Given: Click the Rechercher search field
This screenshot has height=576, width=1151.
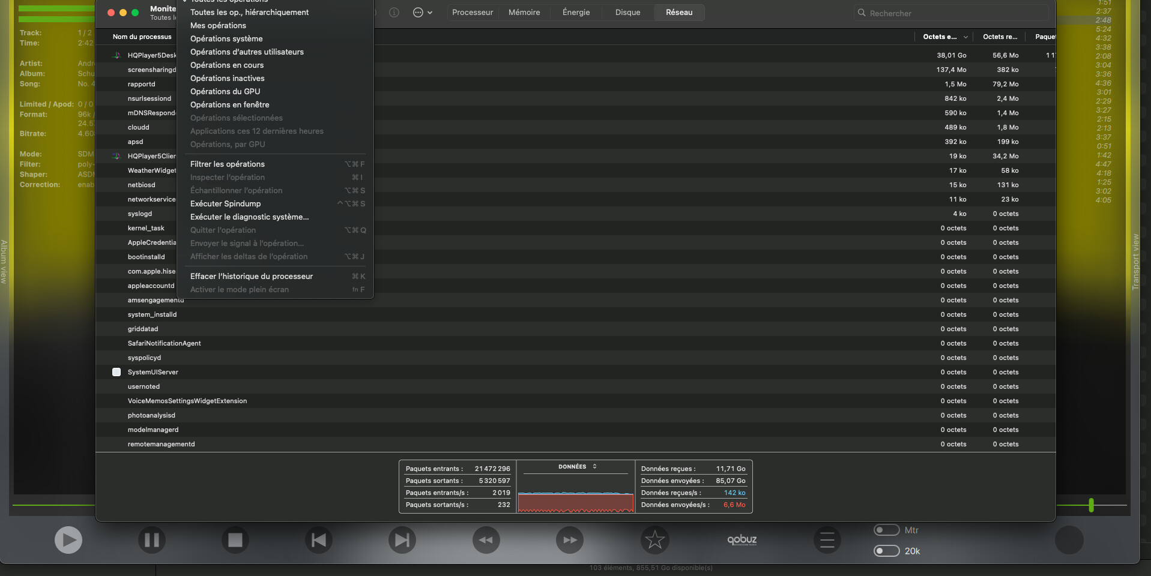Looking at the screenshot, I should (951, 13).
